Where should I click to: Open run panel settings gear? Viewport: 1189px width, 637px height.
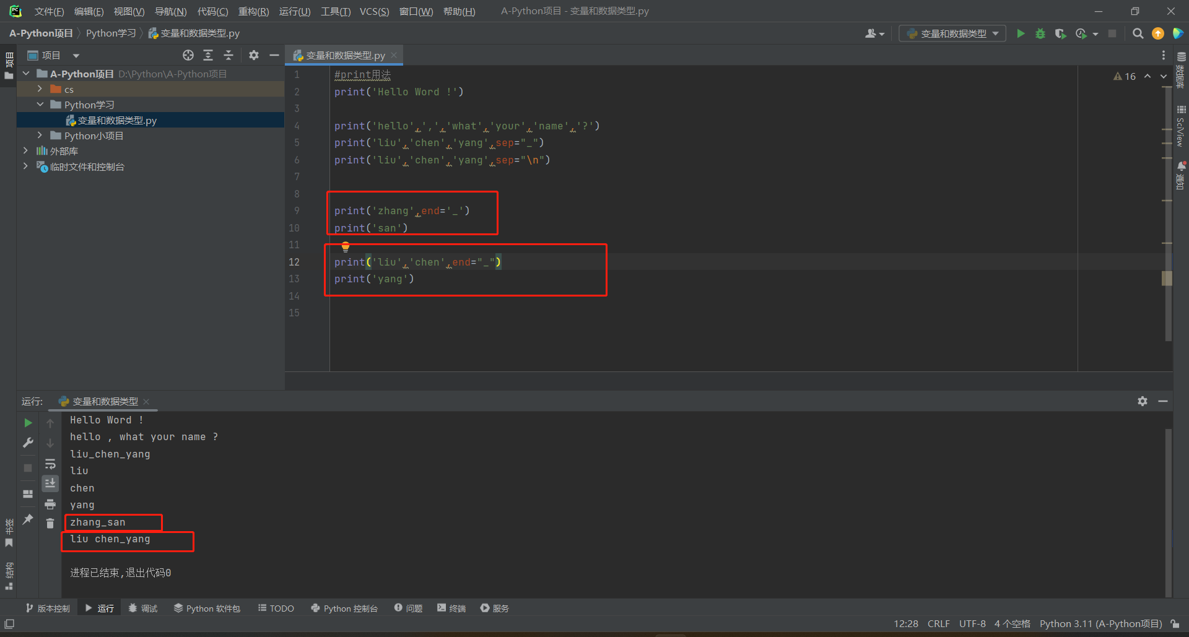pyautogui.click(x=1143, y=401)
